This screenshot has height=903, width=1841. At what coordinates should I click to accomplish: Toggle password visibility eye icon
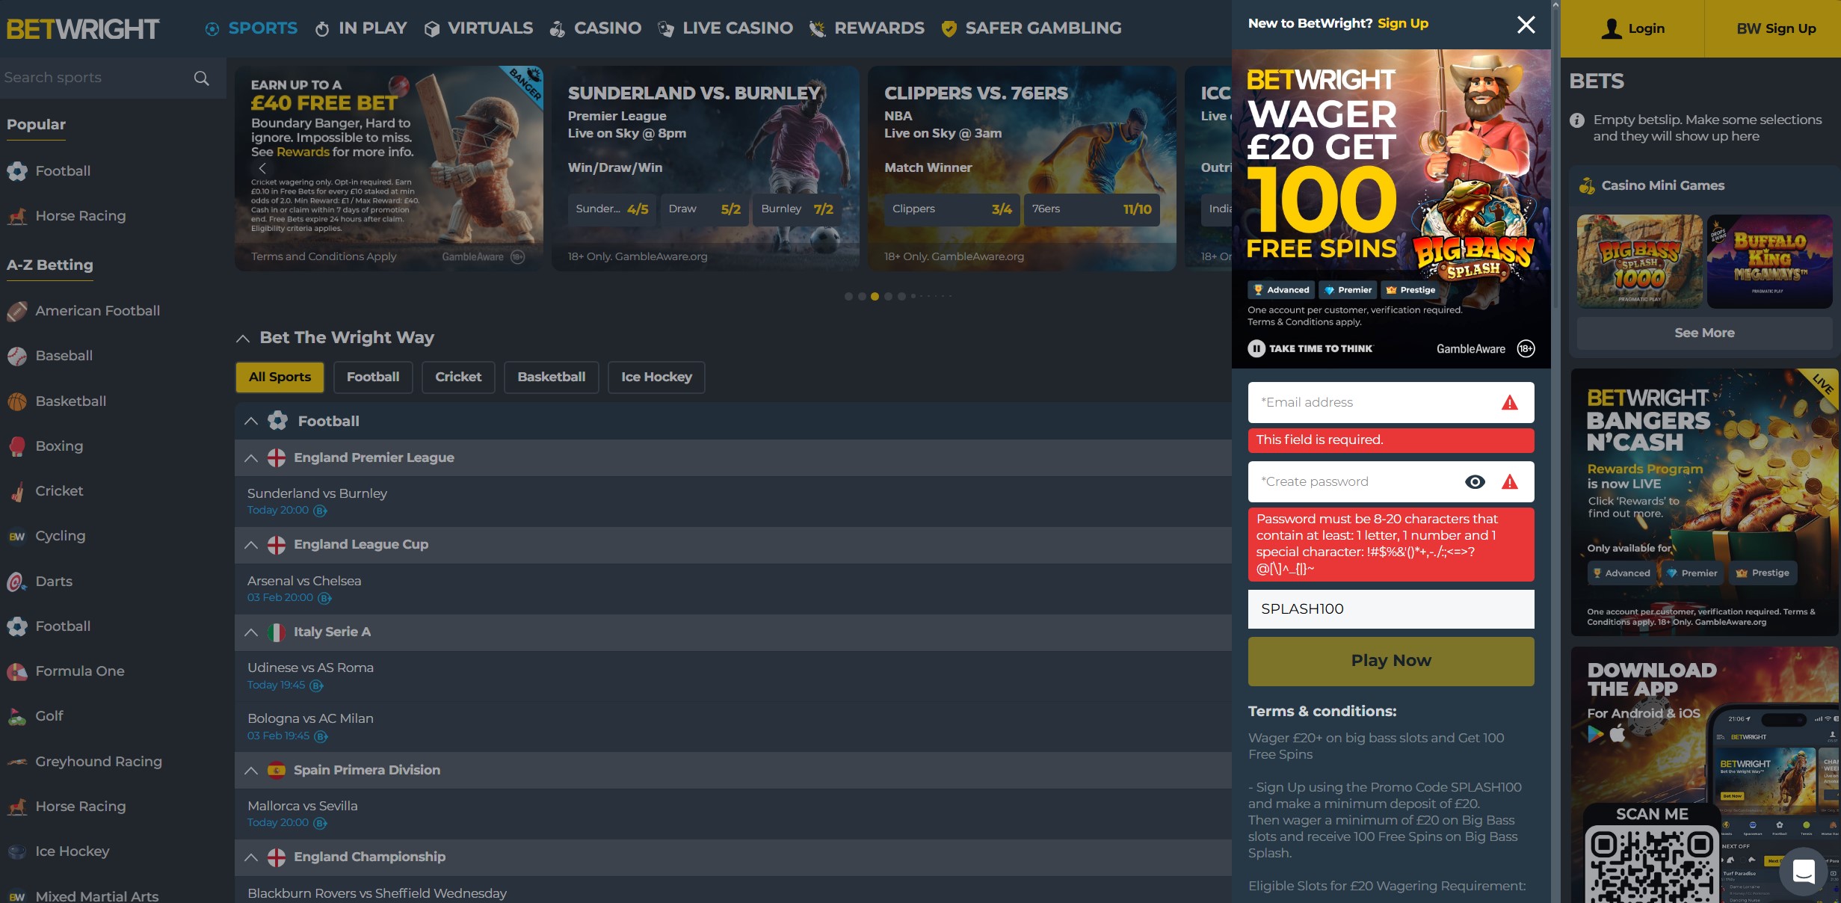tap(1474, 482)
